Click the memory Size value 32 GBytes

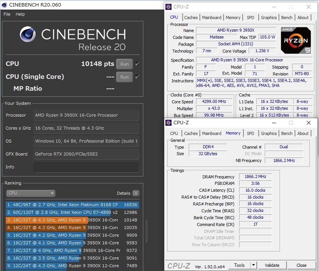coord(208,154)
